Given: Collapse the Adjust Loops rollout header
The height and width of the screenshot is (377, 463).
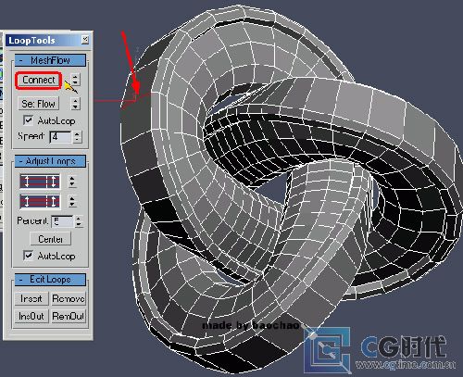Looking at the screenshot, I should (50, 161).
